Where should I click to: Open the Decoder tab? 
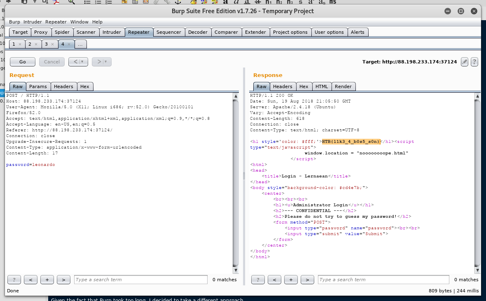point(198,32)
